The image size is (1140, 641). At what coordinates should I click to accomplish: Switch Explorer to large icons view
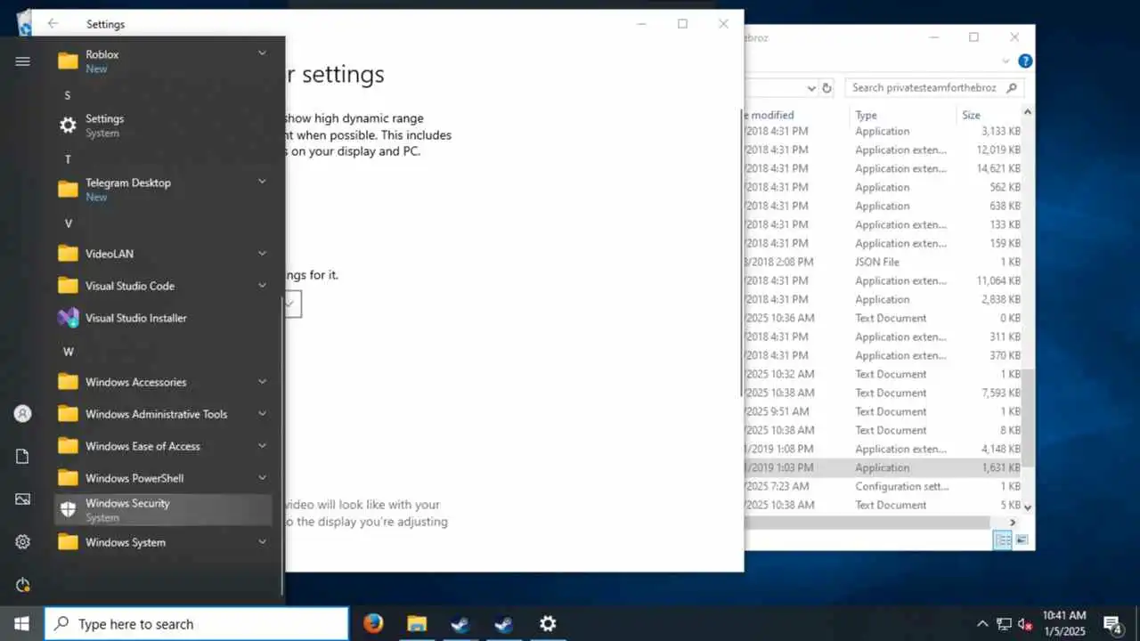(1022, 540)
